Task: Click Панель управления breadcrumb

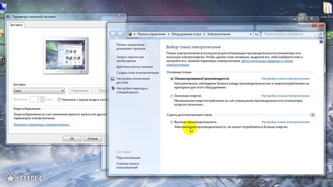Action: tap(151, 34)
